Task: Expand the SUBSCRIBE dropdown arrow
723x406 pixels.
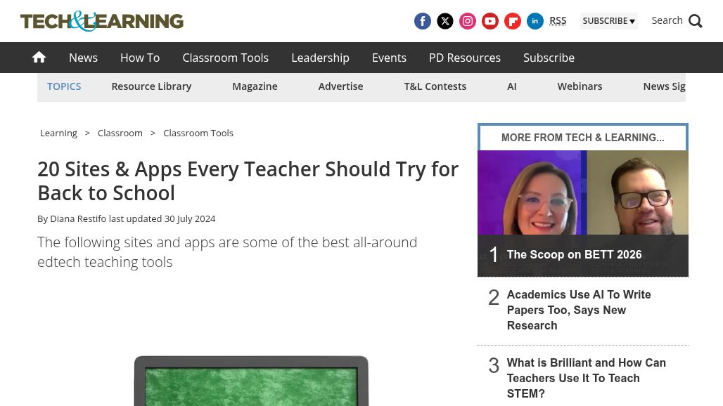Action: (x=632, y=21)
